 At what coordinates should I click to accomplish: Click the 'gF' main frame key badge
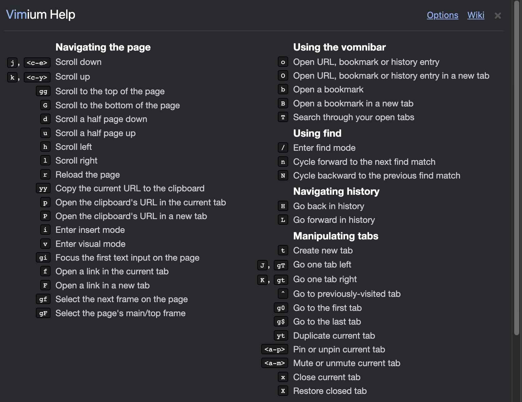click(x=43, y=313)
